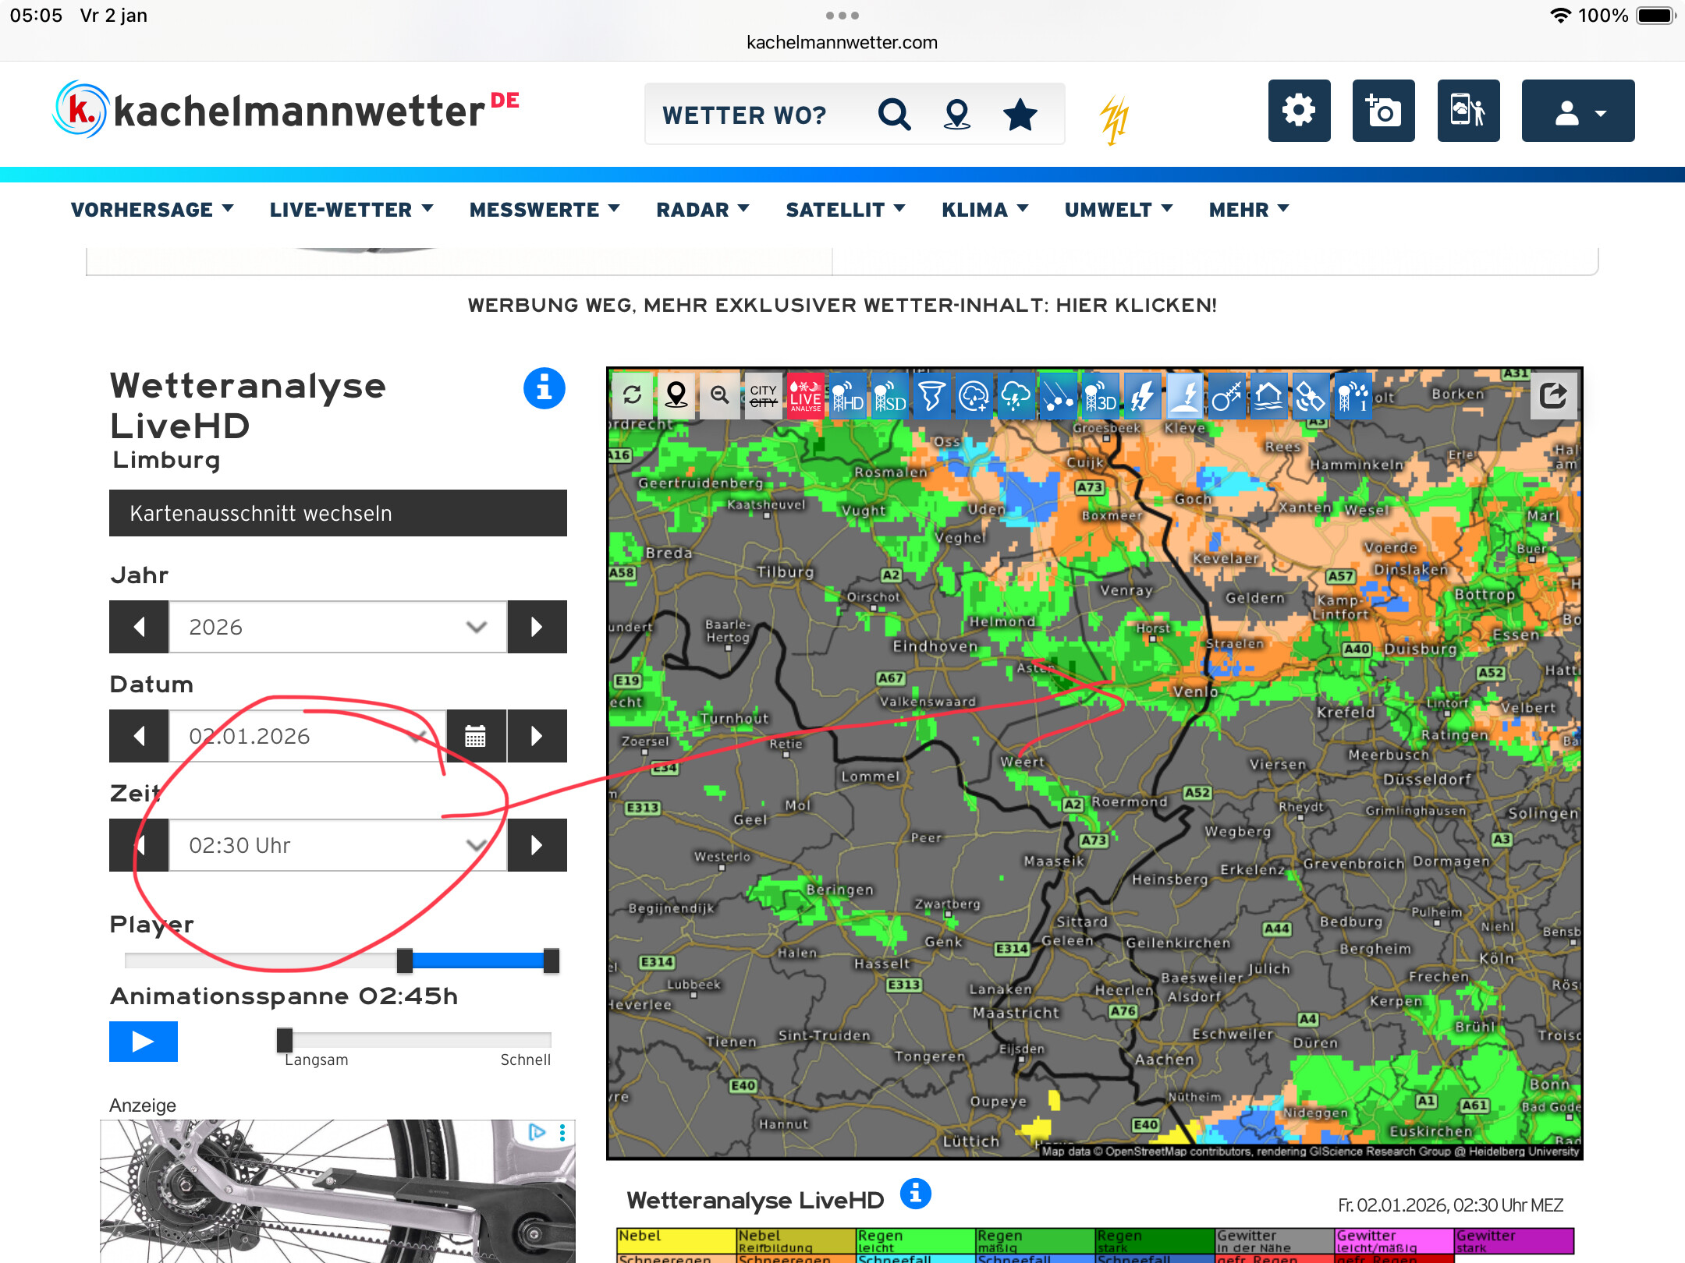Image resolution: width=1685 pixels, height=1263 pixels.
Task: Go to previous year
Action: pyautogui.click(x=139, y=627)
